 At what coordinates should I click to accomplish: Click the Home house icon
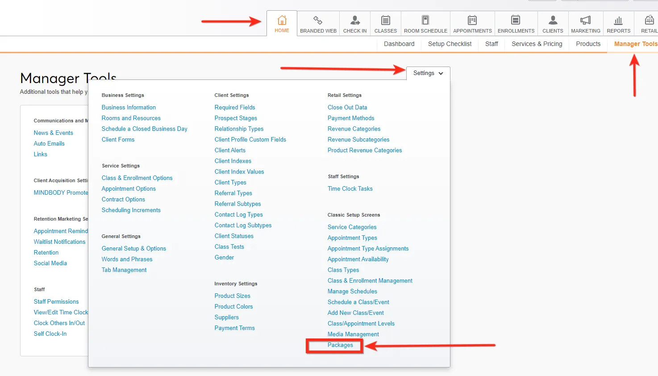[282, 20]
